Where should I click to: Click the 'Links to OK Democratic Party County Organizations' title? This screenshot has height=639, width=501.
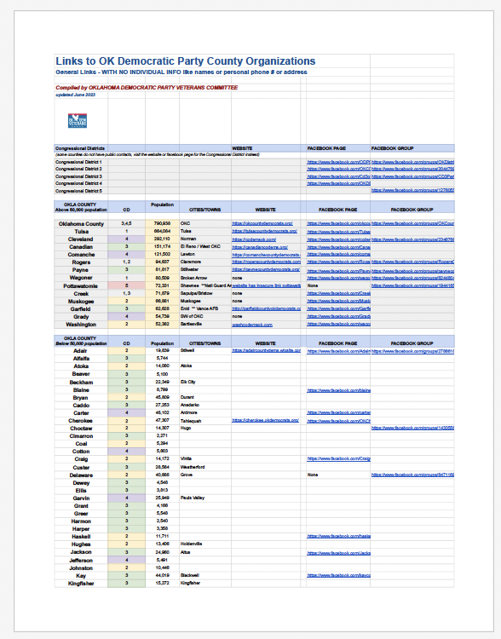[186, 61]
